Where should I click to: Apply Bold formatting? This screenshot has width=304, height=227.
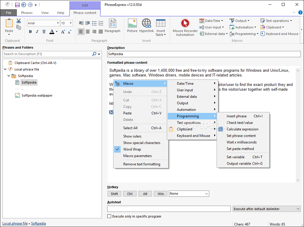point(30,32)
